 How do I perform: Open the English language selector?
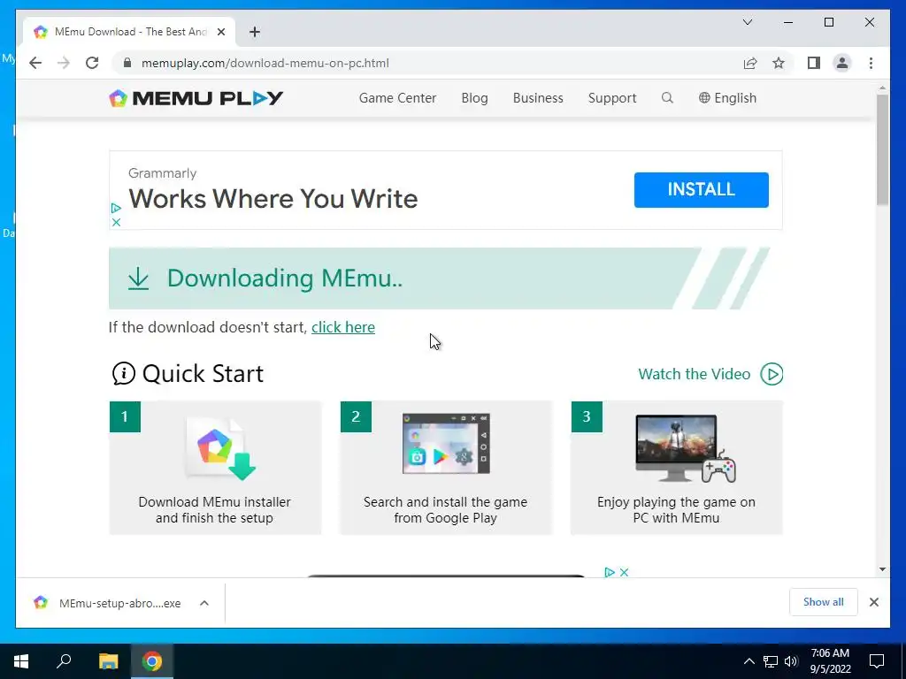[727, 98]
